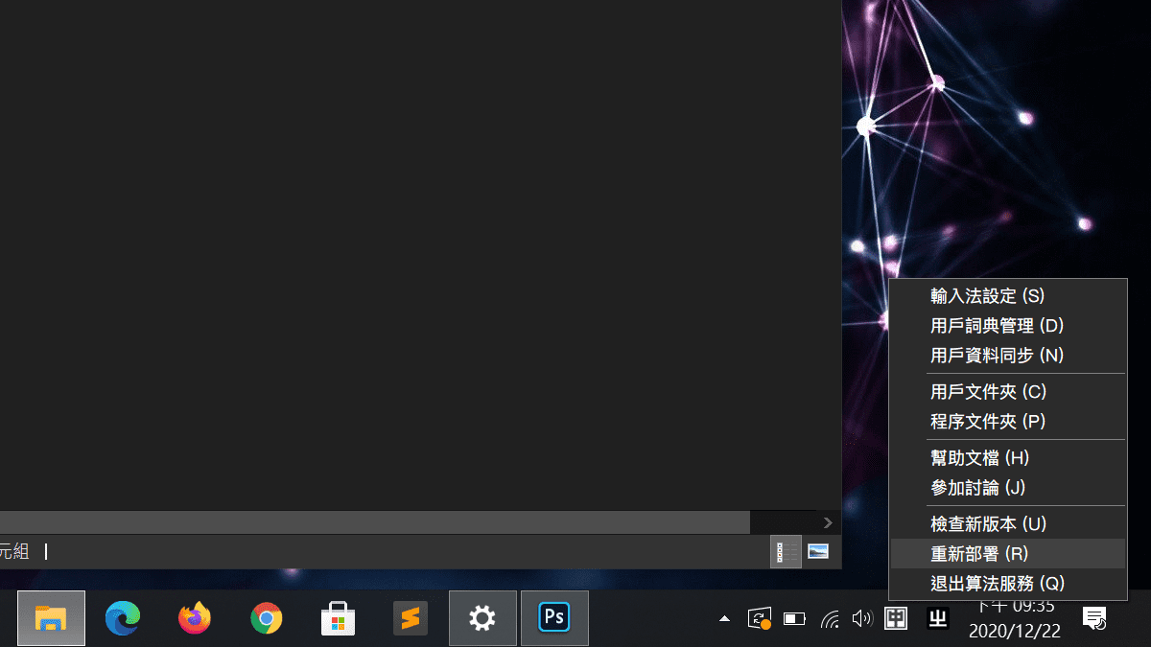Open Sublime Text from the taskbar
The height and width of the screenshot is (647, 1151).
(x=411, y=618)
